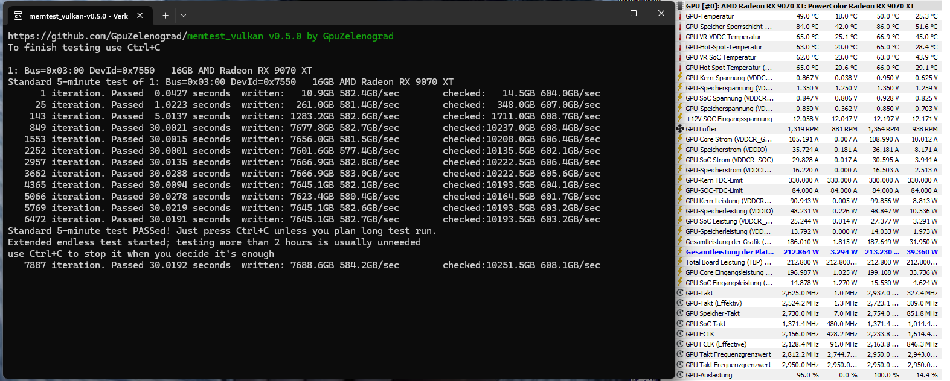Screen dimensions: 950x381
Task: Click the 'checked: 14.5GB 604.0GB/sec' value
Action: click(x=521, y=93)
